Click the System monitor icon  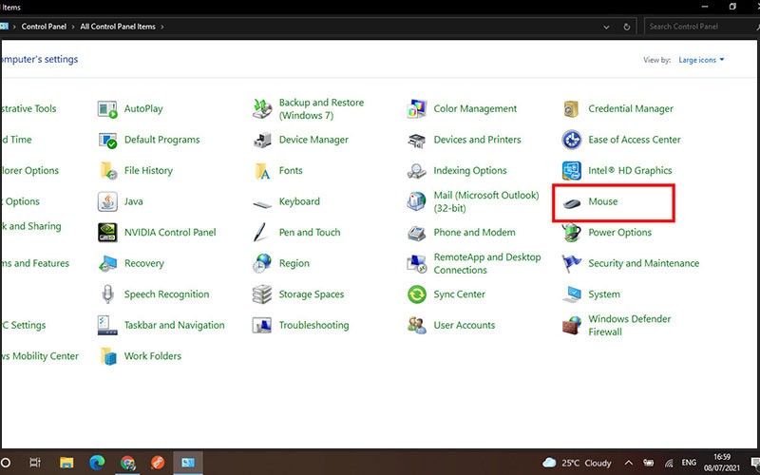(572, 294)
